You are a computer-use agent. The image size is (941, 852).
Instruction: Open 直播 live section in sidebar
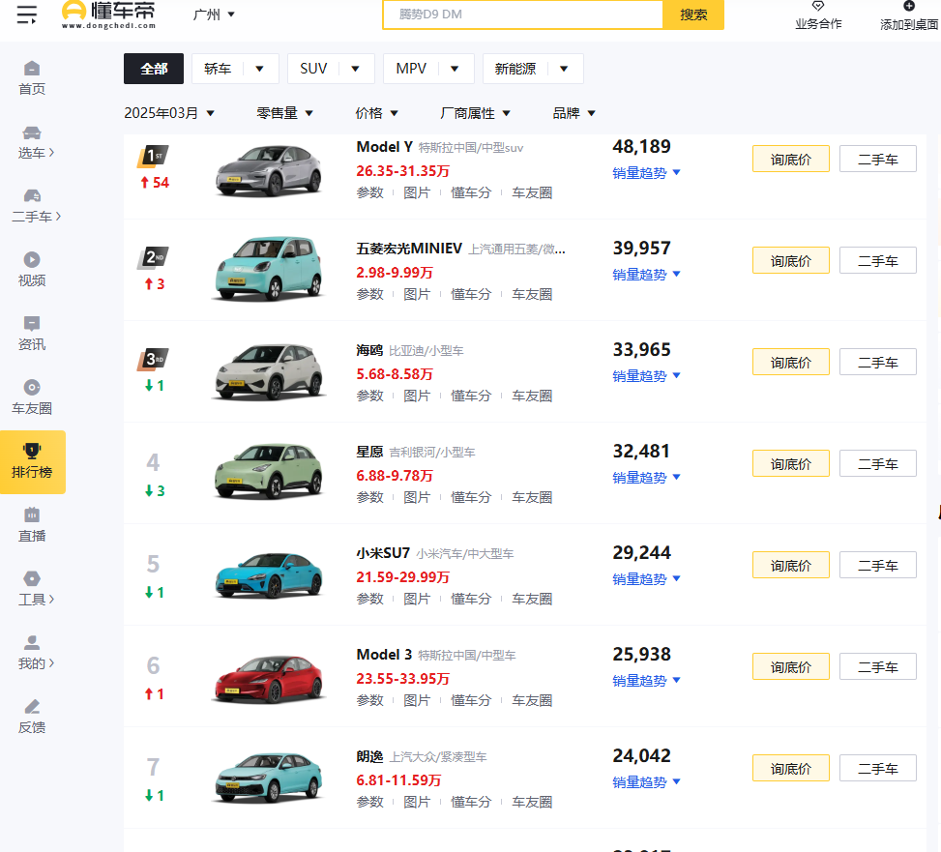(x=32, y=525)
